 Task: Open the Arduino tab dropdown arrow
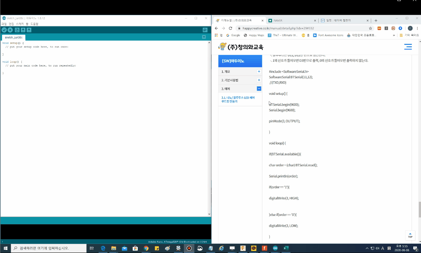204,37
